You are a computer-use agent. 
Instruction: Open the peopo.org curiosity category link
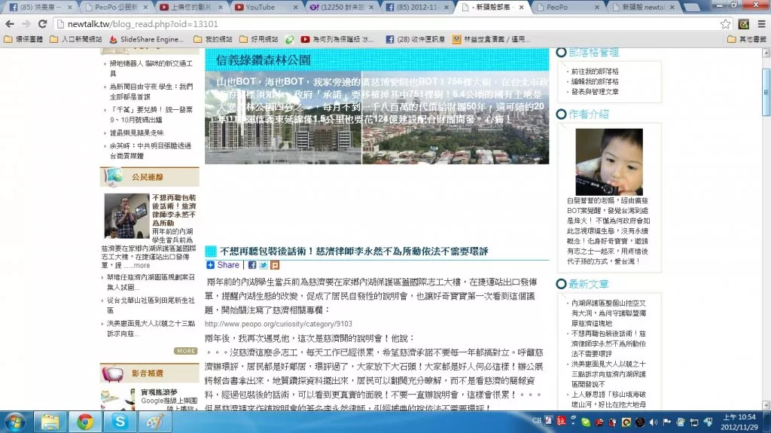[279, 324]
